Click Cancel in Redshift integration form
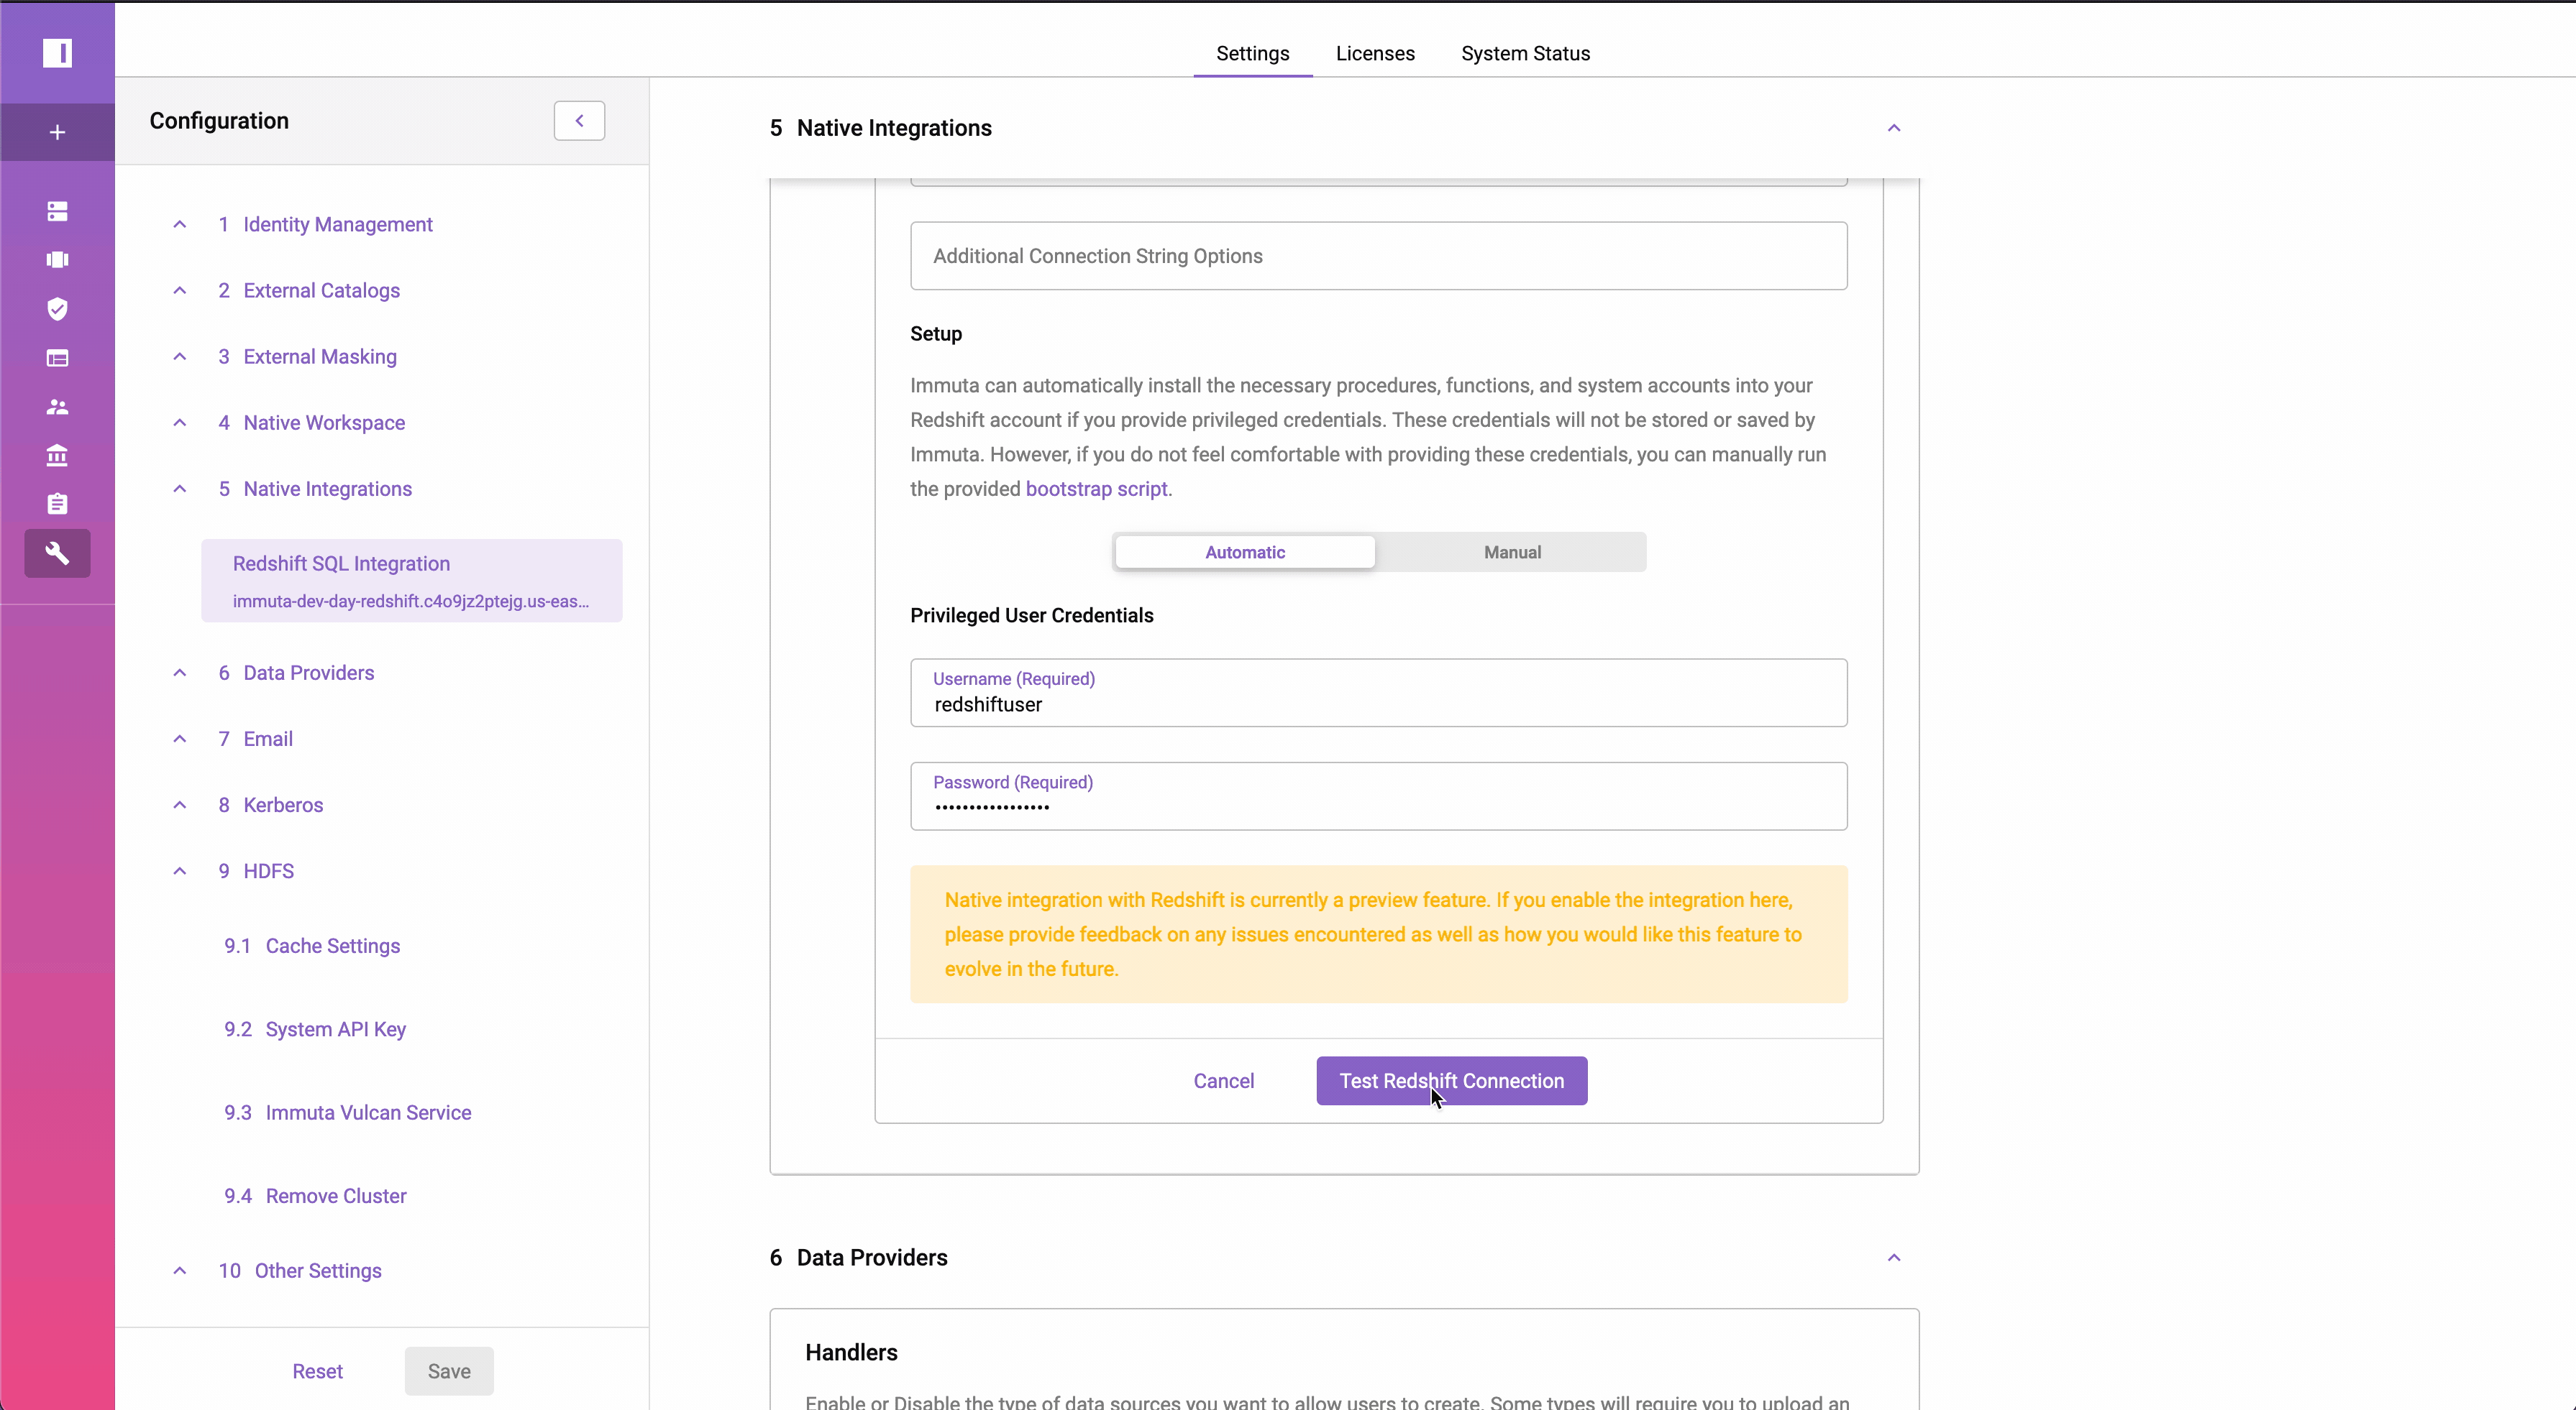The height and width of the screenshot is (1410, 2576). tap(1223, 1082)
